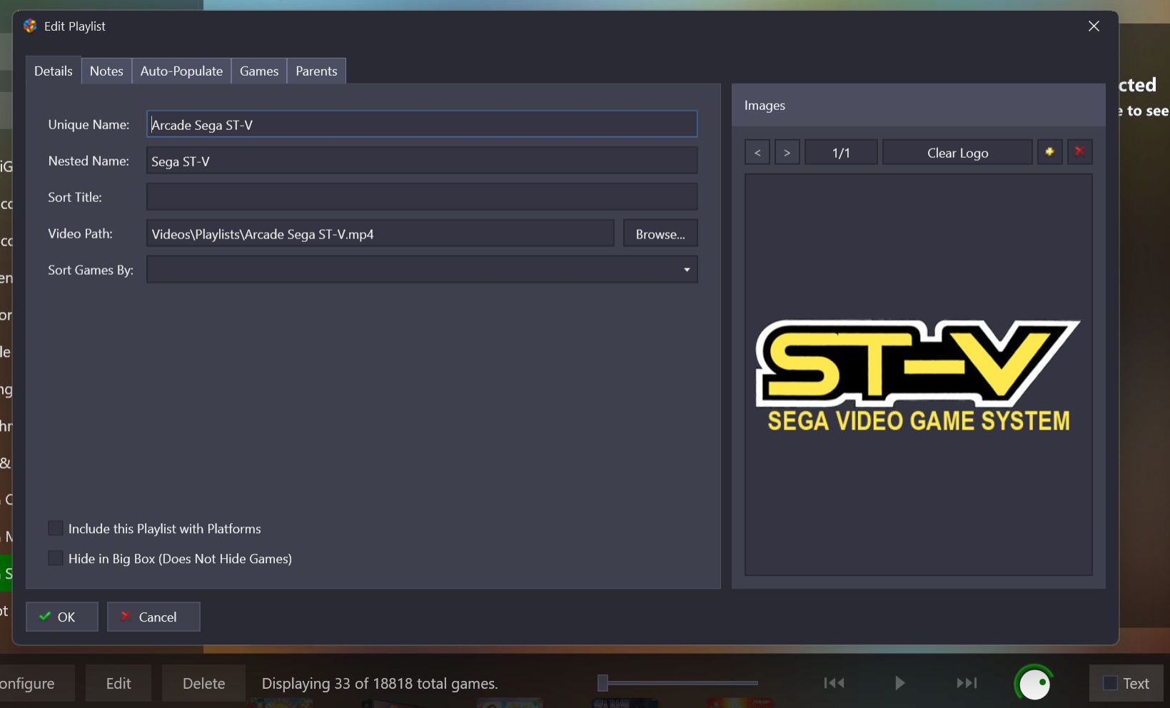The image size is (1170, 708).
Task: Open the Sort Games By dropdown
Action: (422, 270)
